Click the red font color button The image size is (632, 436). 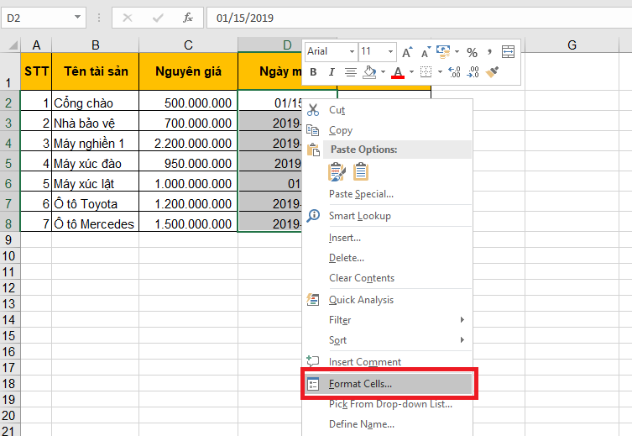397,72
